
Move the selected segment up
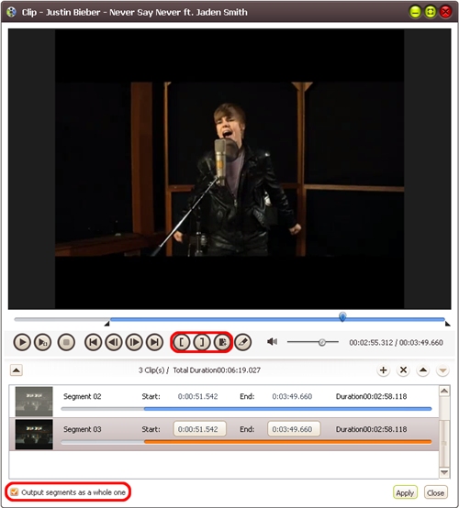(x=423, y=370)
